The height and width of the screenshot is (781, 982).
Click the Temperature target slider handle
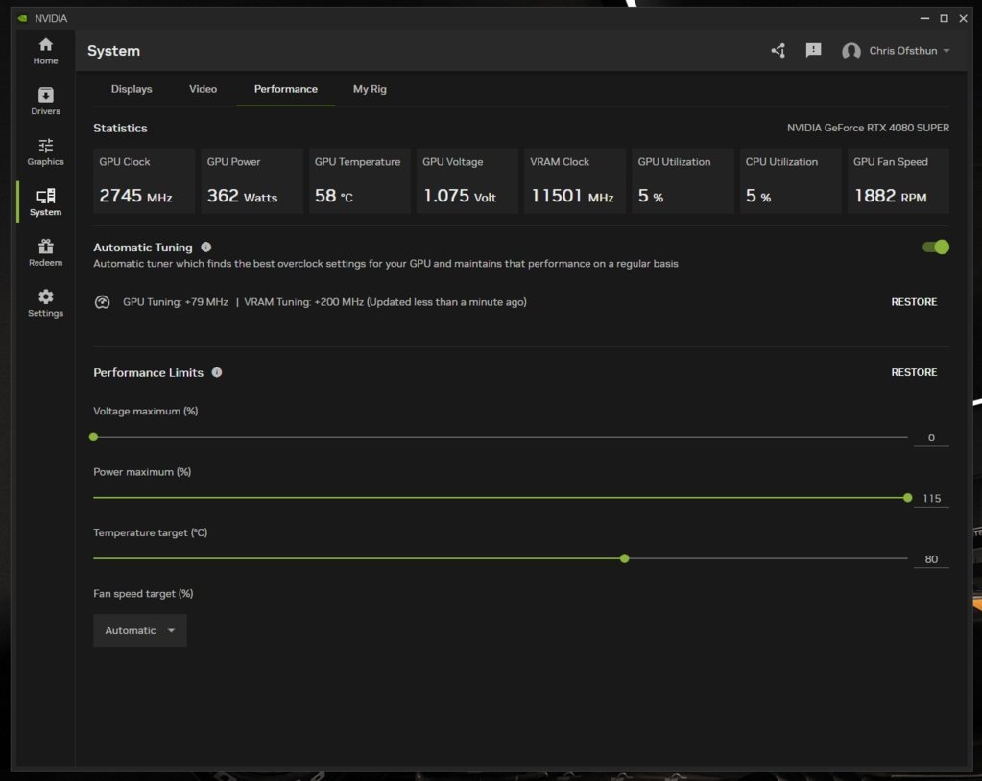pos(624,558)
